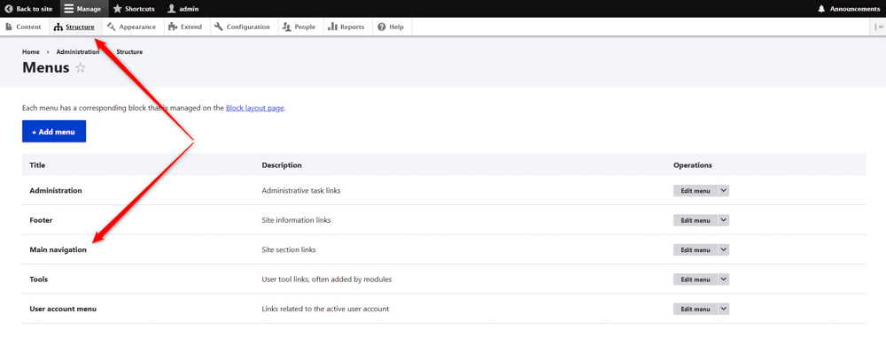Viewport: 886px width, 352px height.
Task: Open the Block layout page link
Action: [255, 108]
